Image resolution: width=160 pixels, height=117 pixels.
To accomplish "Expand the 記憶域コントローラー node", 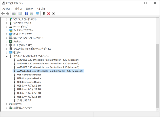I will tap(7, 108).
